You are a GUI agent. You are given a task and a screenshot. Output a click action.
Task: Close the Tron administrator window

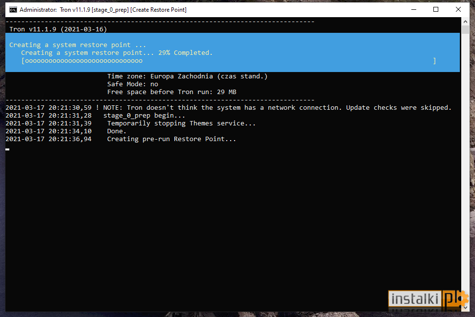click(458, 10)
